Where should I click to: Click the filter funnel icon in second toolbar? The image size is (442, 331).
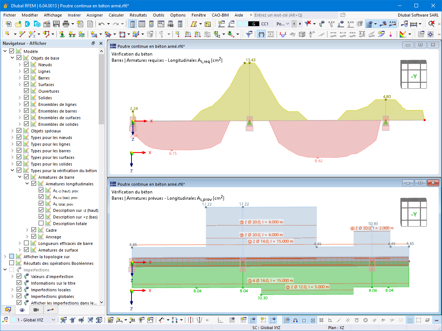(x=249, y=34)
